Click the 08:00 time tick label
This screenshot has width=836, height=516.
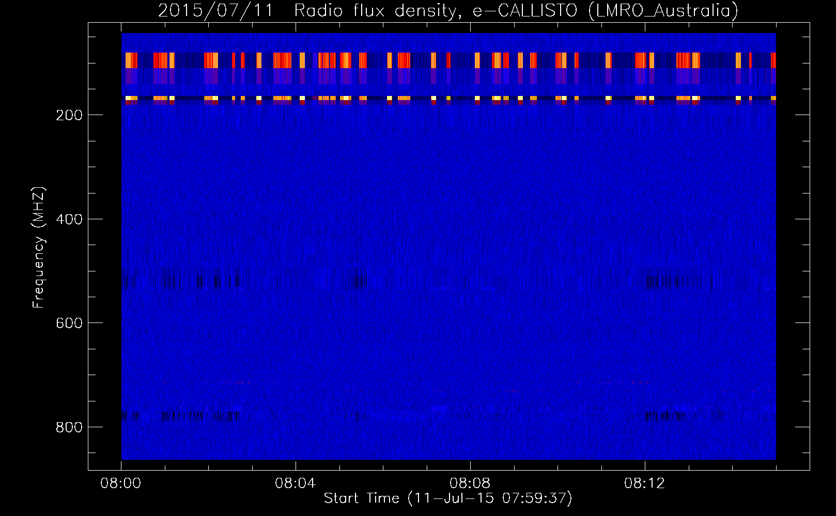pos(121,483)
